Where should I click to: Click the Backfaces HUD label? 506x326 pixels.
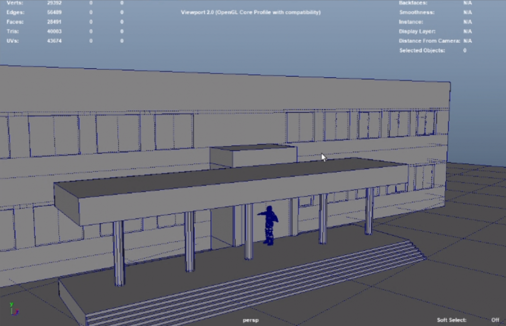(x=413, y=3)
